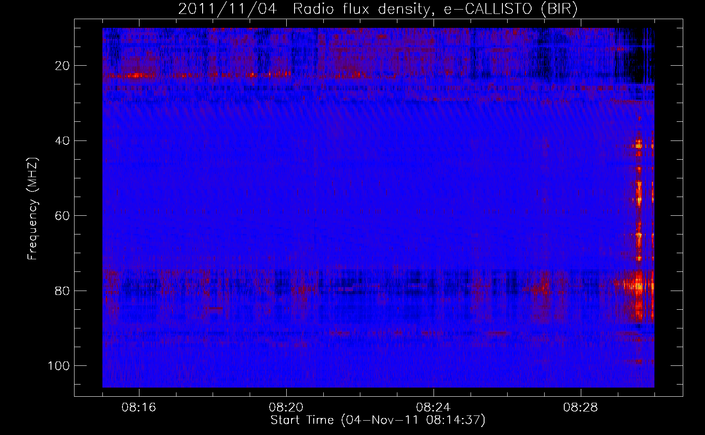This screenshot has height=435, width=705.
Task: Click the 40 frequency tick label
Action: click(63, 141)
